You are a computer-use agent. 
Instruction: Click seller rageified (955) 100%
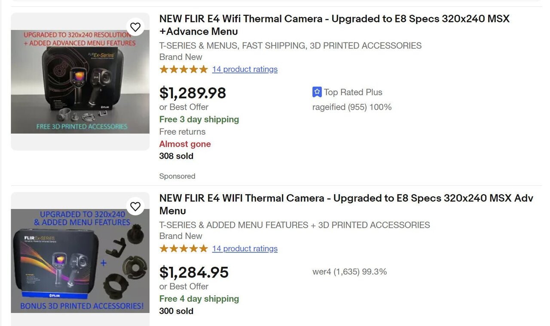point(352,107)
